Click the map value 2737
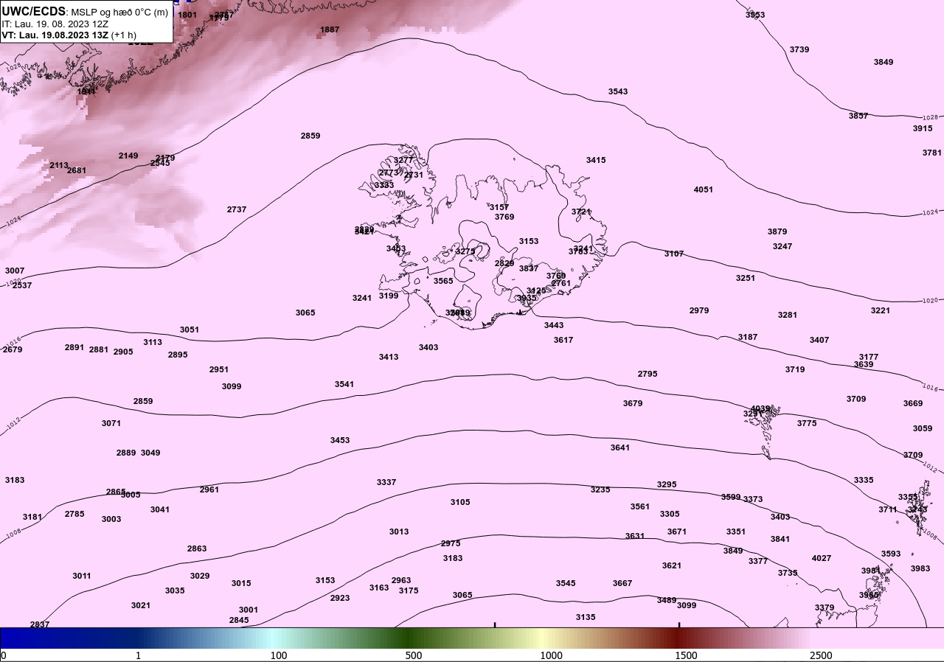The height and width of the screenshot is (662, 944). coord(237,209)
